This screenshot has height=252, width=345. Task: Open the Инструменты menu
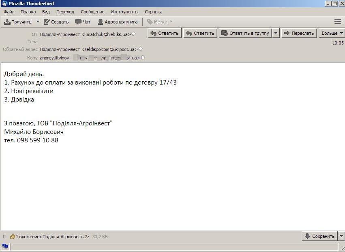pos(124,12)
